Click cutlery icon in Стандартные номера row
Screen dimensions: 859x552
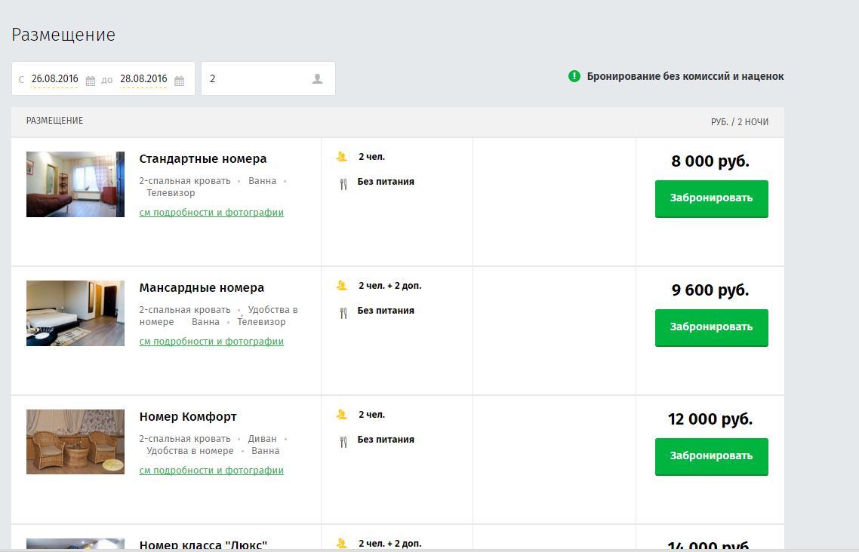point(343,184)
